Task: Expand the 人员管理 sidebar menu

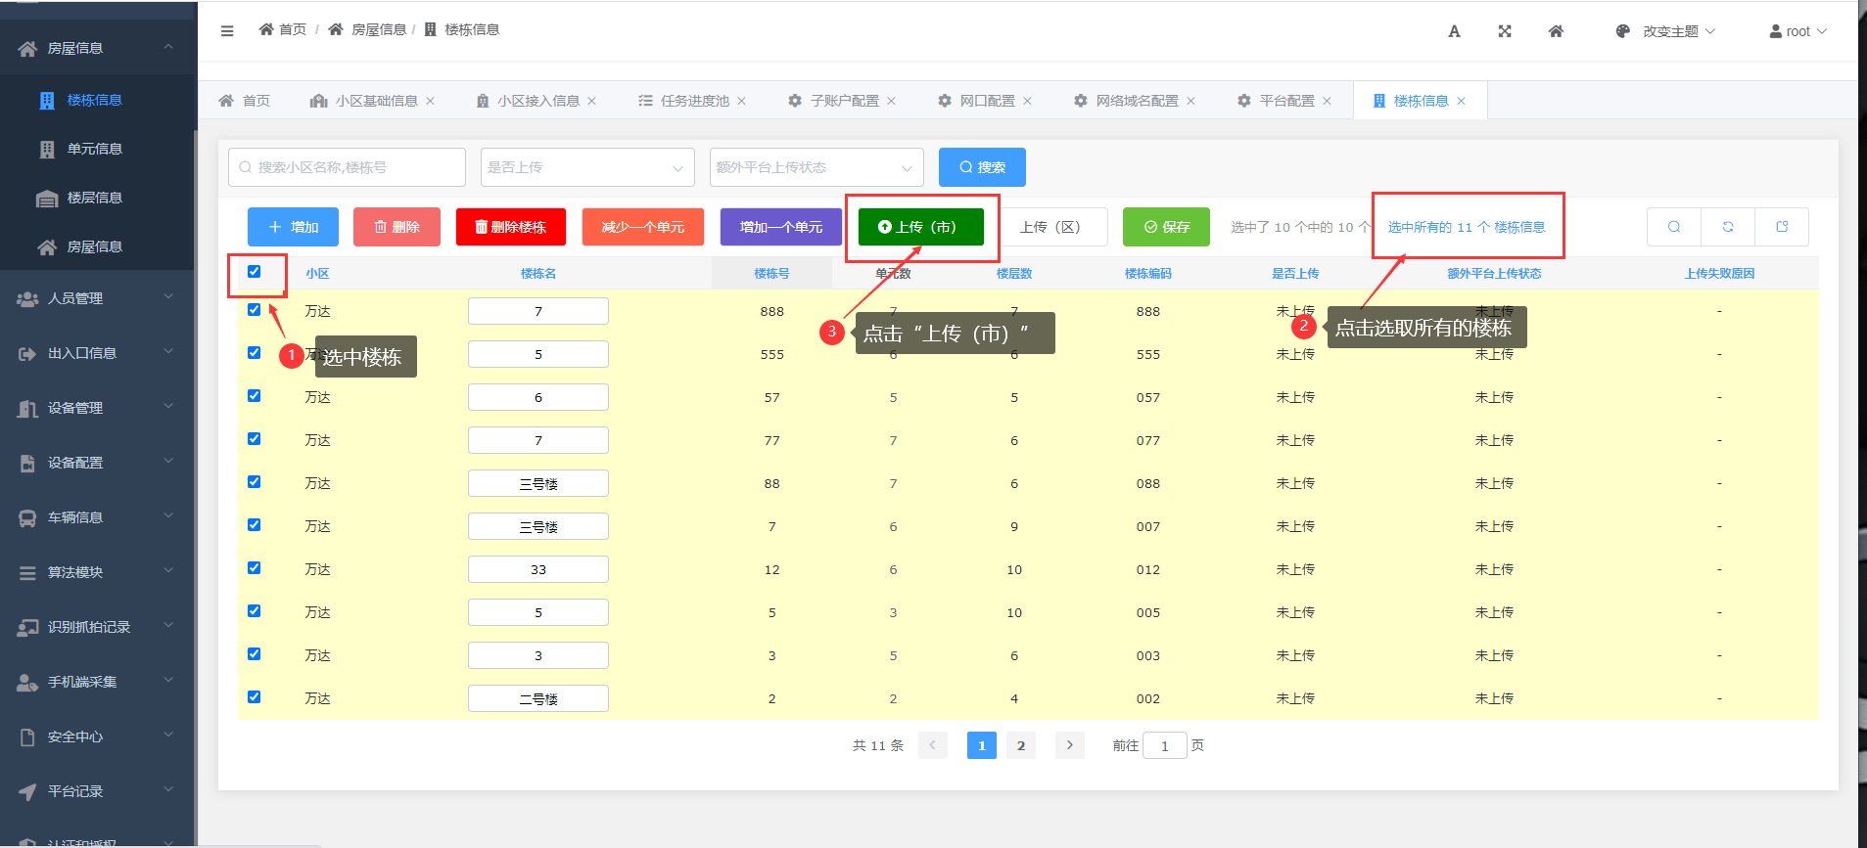Action: [97, 298]
